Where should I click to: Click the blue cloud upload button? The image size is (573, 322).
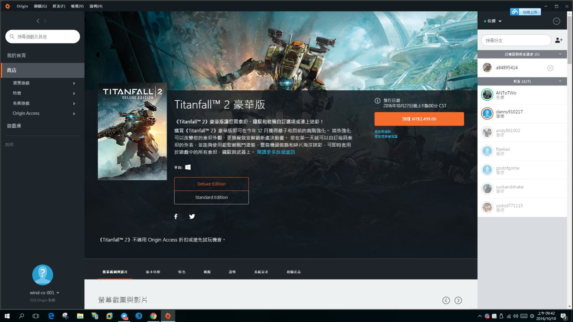(x=526, y=12)
